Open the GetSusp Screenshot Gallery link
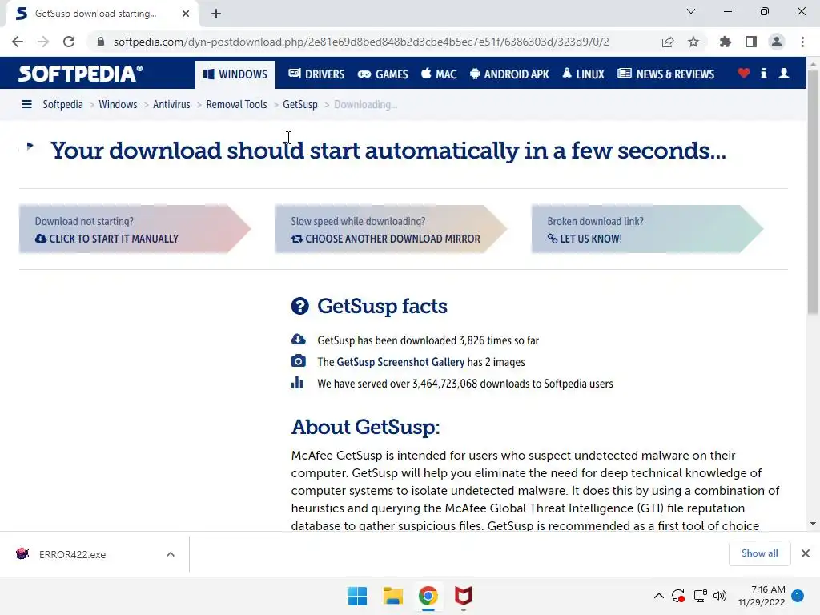Screen dimensions: 820x615 tap(400, 362)
